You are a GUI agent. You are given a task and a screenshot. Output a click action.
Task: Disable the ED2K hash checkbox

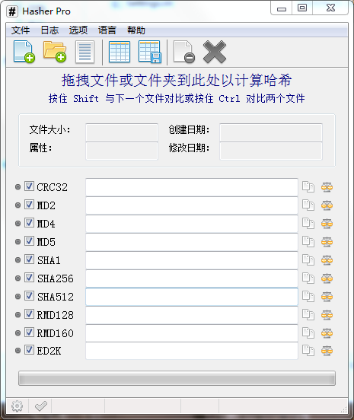(29, 350)
